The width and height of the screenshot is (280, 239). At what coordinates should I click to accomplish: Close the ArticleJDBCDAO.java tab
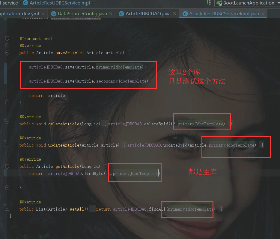[174, 14]
